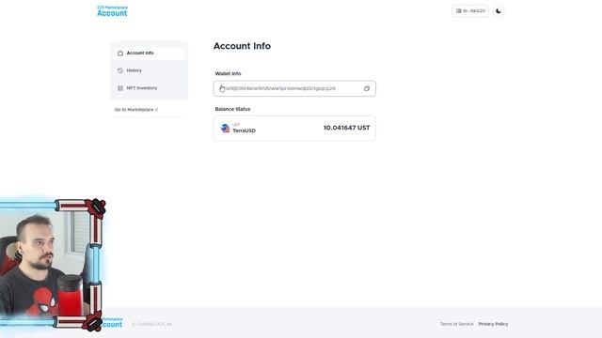
Task: Click the external link icon beside Go to Marketplace
Action: click(157, 110)
